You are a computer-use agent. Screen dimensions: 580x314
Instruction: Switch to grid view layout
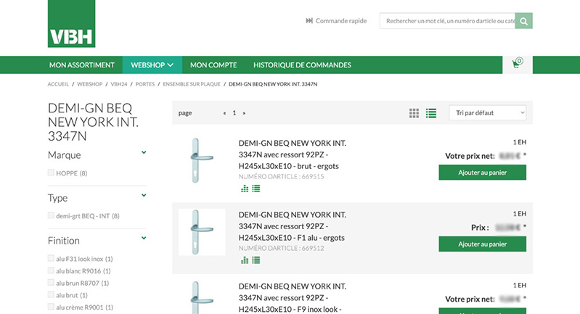(x=414, y=113)
